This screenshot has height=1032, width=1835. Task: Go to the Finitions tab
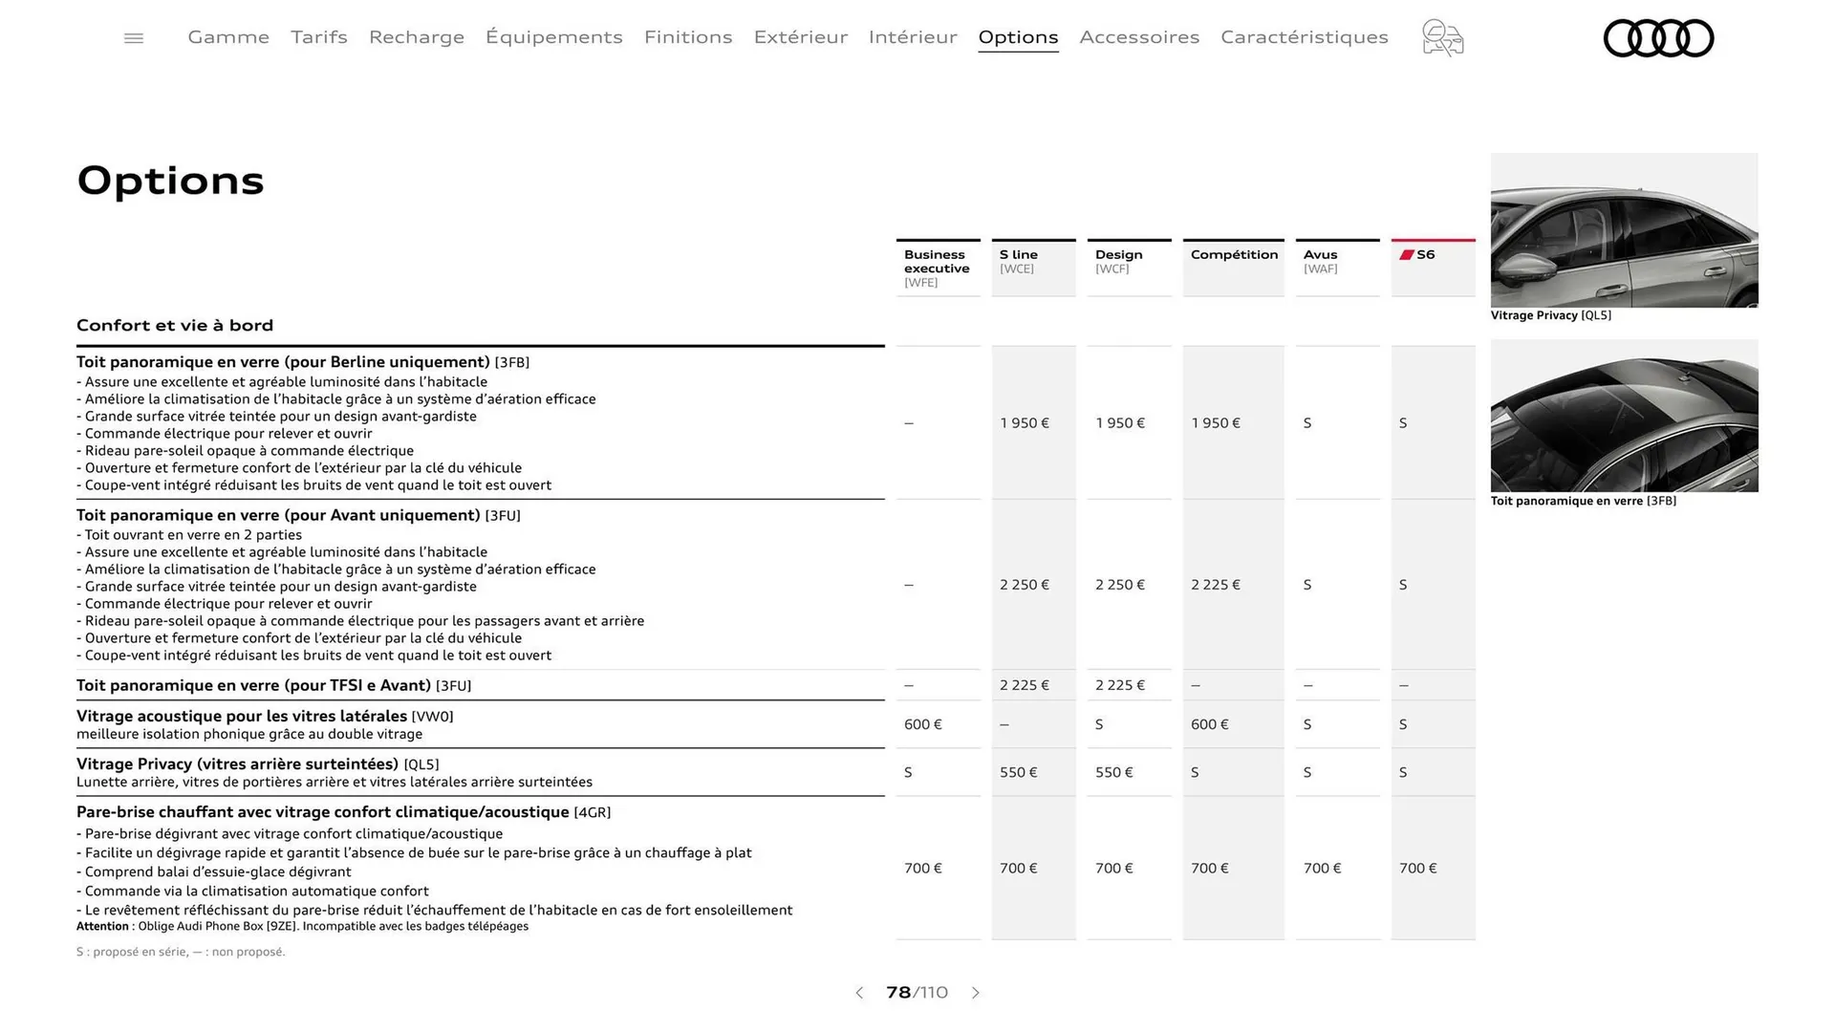(x=688, y=37)
